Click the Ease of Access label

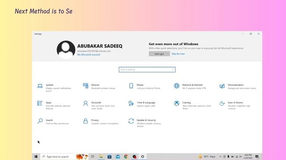[x=236, y=103]
